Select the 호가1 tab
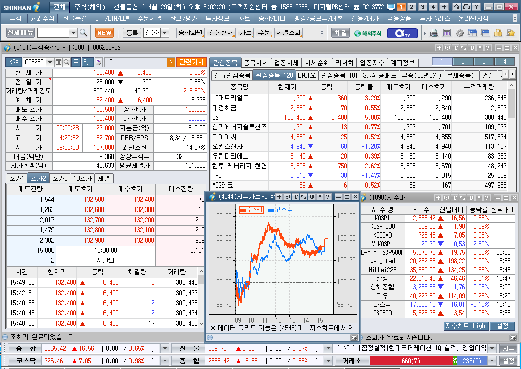Screen dimensions: 521x369 17,178
